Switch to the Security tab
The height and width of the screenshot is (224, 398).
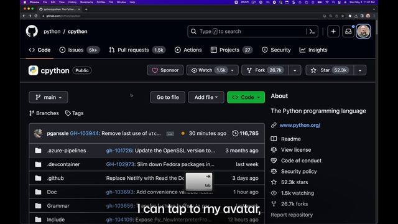coord(276,50)
